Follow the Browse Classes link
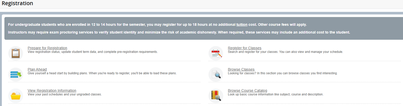The image size is (403, 106). (241, 69)
